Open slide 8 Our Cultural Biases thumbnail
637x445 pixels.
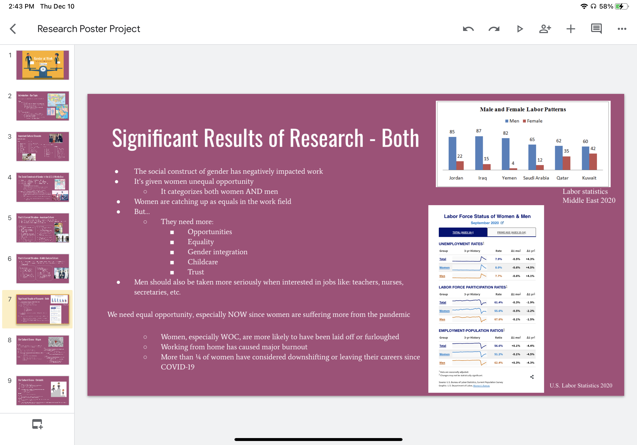pyautogui.click(x=42, y=350)
